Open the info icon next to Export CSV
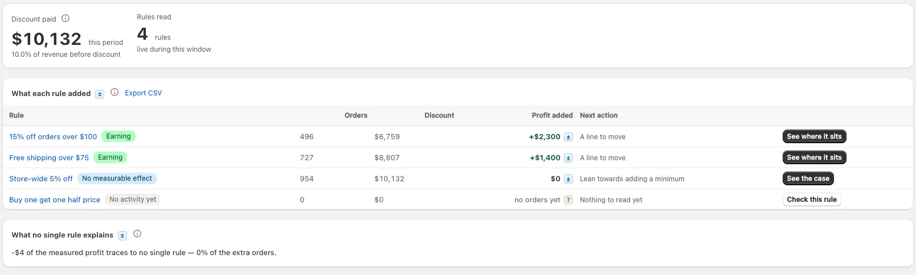This screenshot has width=916, height=275. [x=114, y=92]
